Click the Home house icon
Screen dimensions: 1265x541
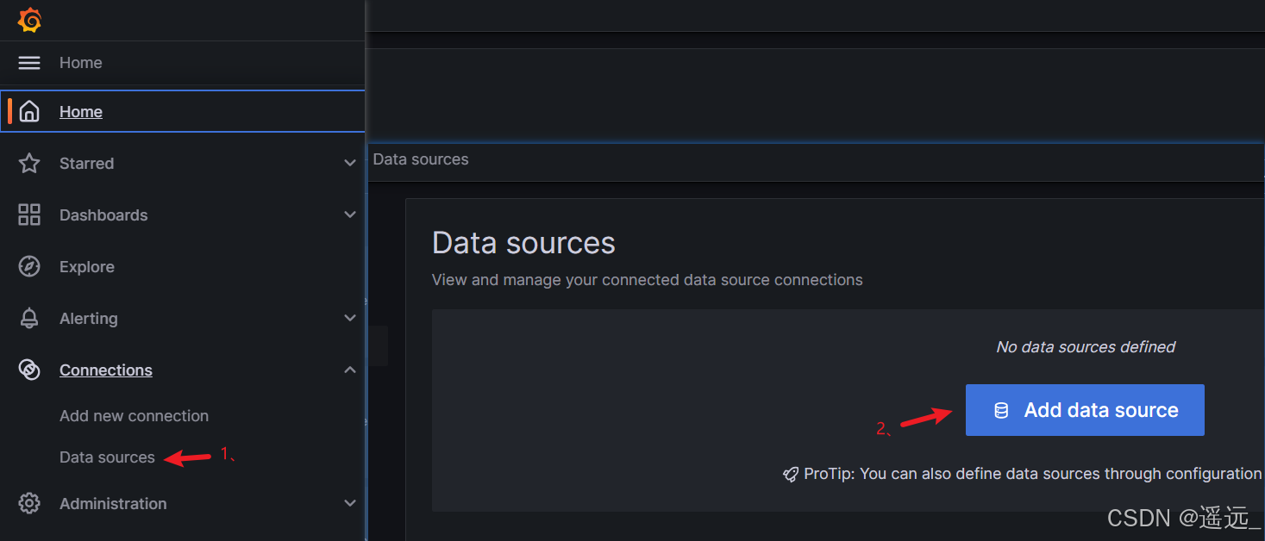point(29,111)
